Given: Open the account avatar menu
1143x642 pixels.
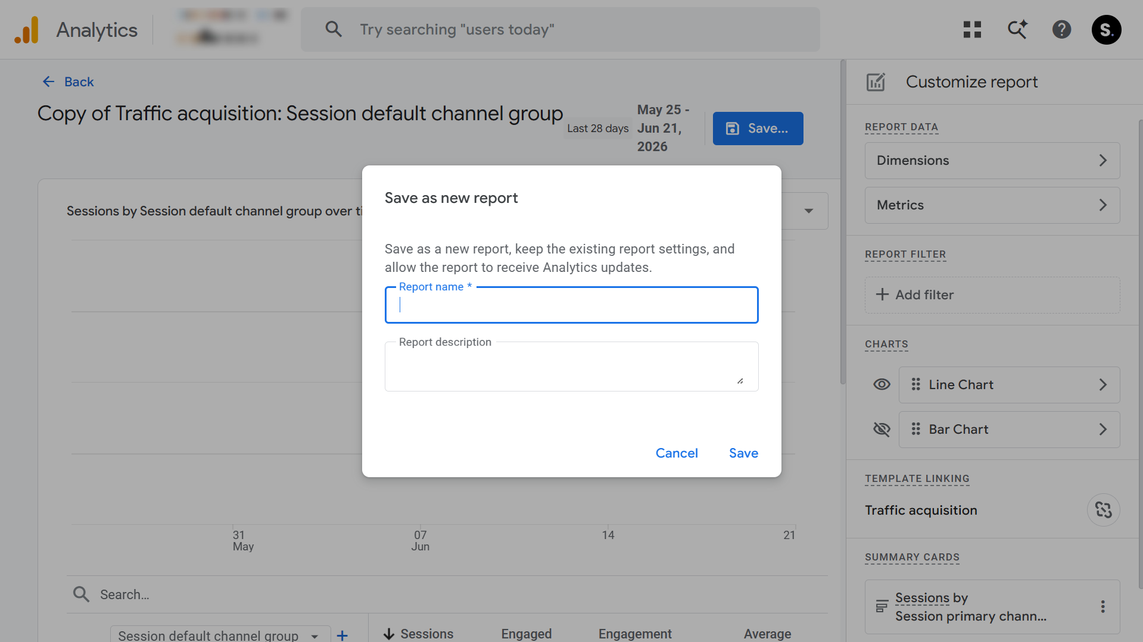Looking at the screenshot, I should point(1106,30).
